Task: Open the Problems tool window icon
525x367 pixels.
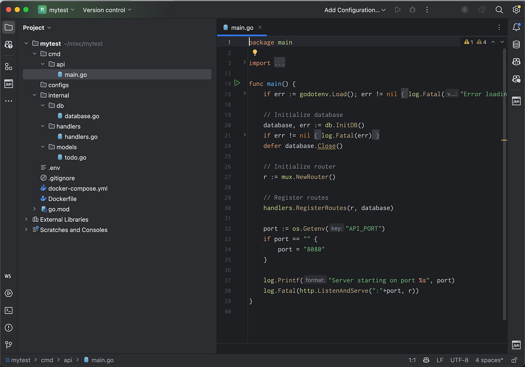Action: pyautogui.click(x=9, y=328)
